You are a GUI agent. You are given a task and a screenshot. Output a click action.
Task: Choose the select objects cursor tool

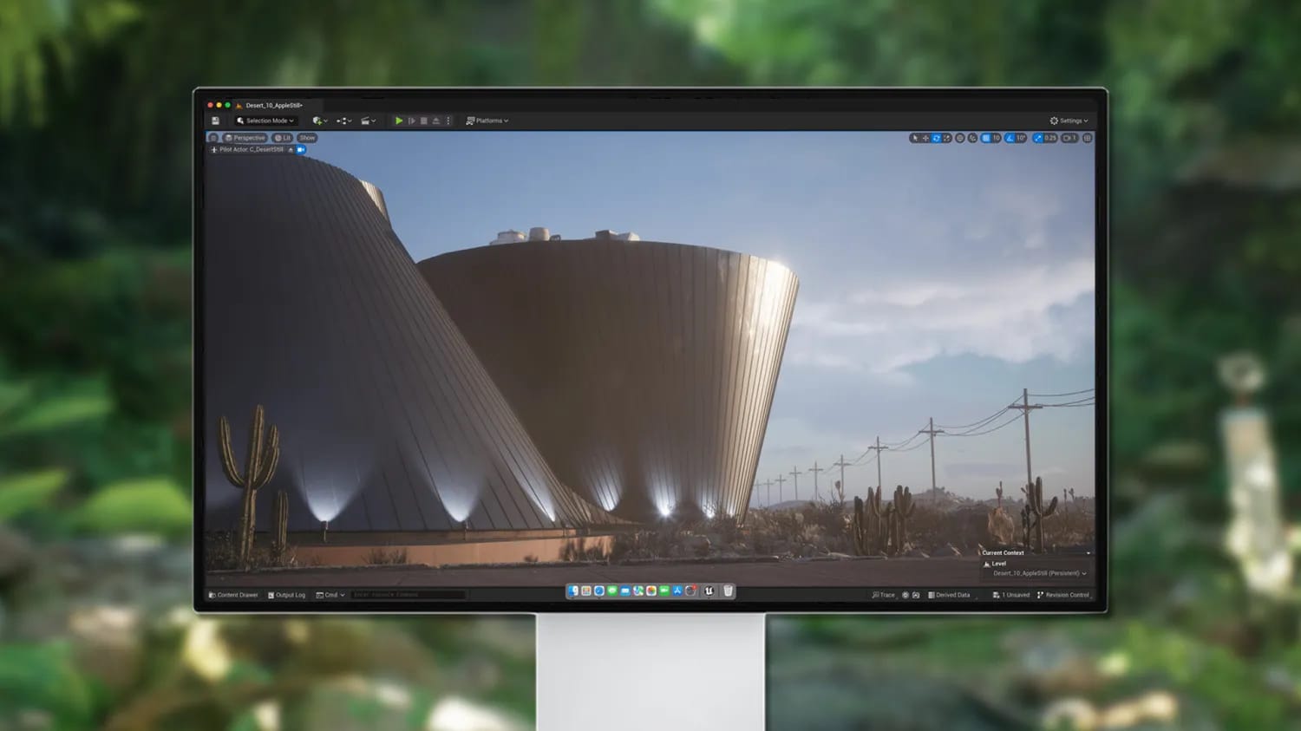coord(915,138)
